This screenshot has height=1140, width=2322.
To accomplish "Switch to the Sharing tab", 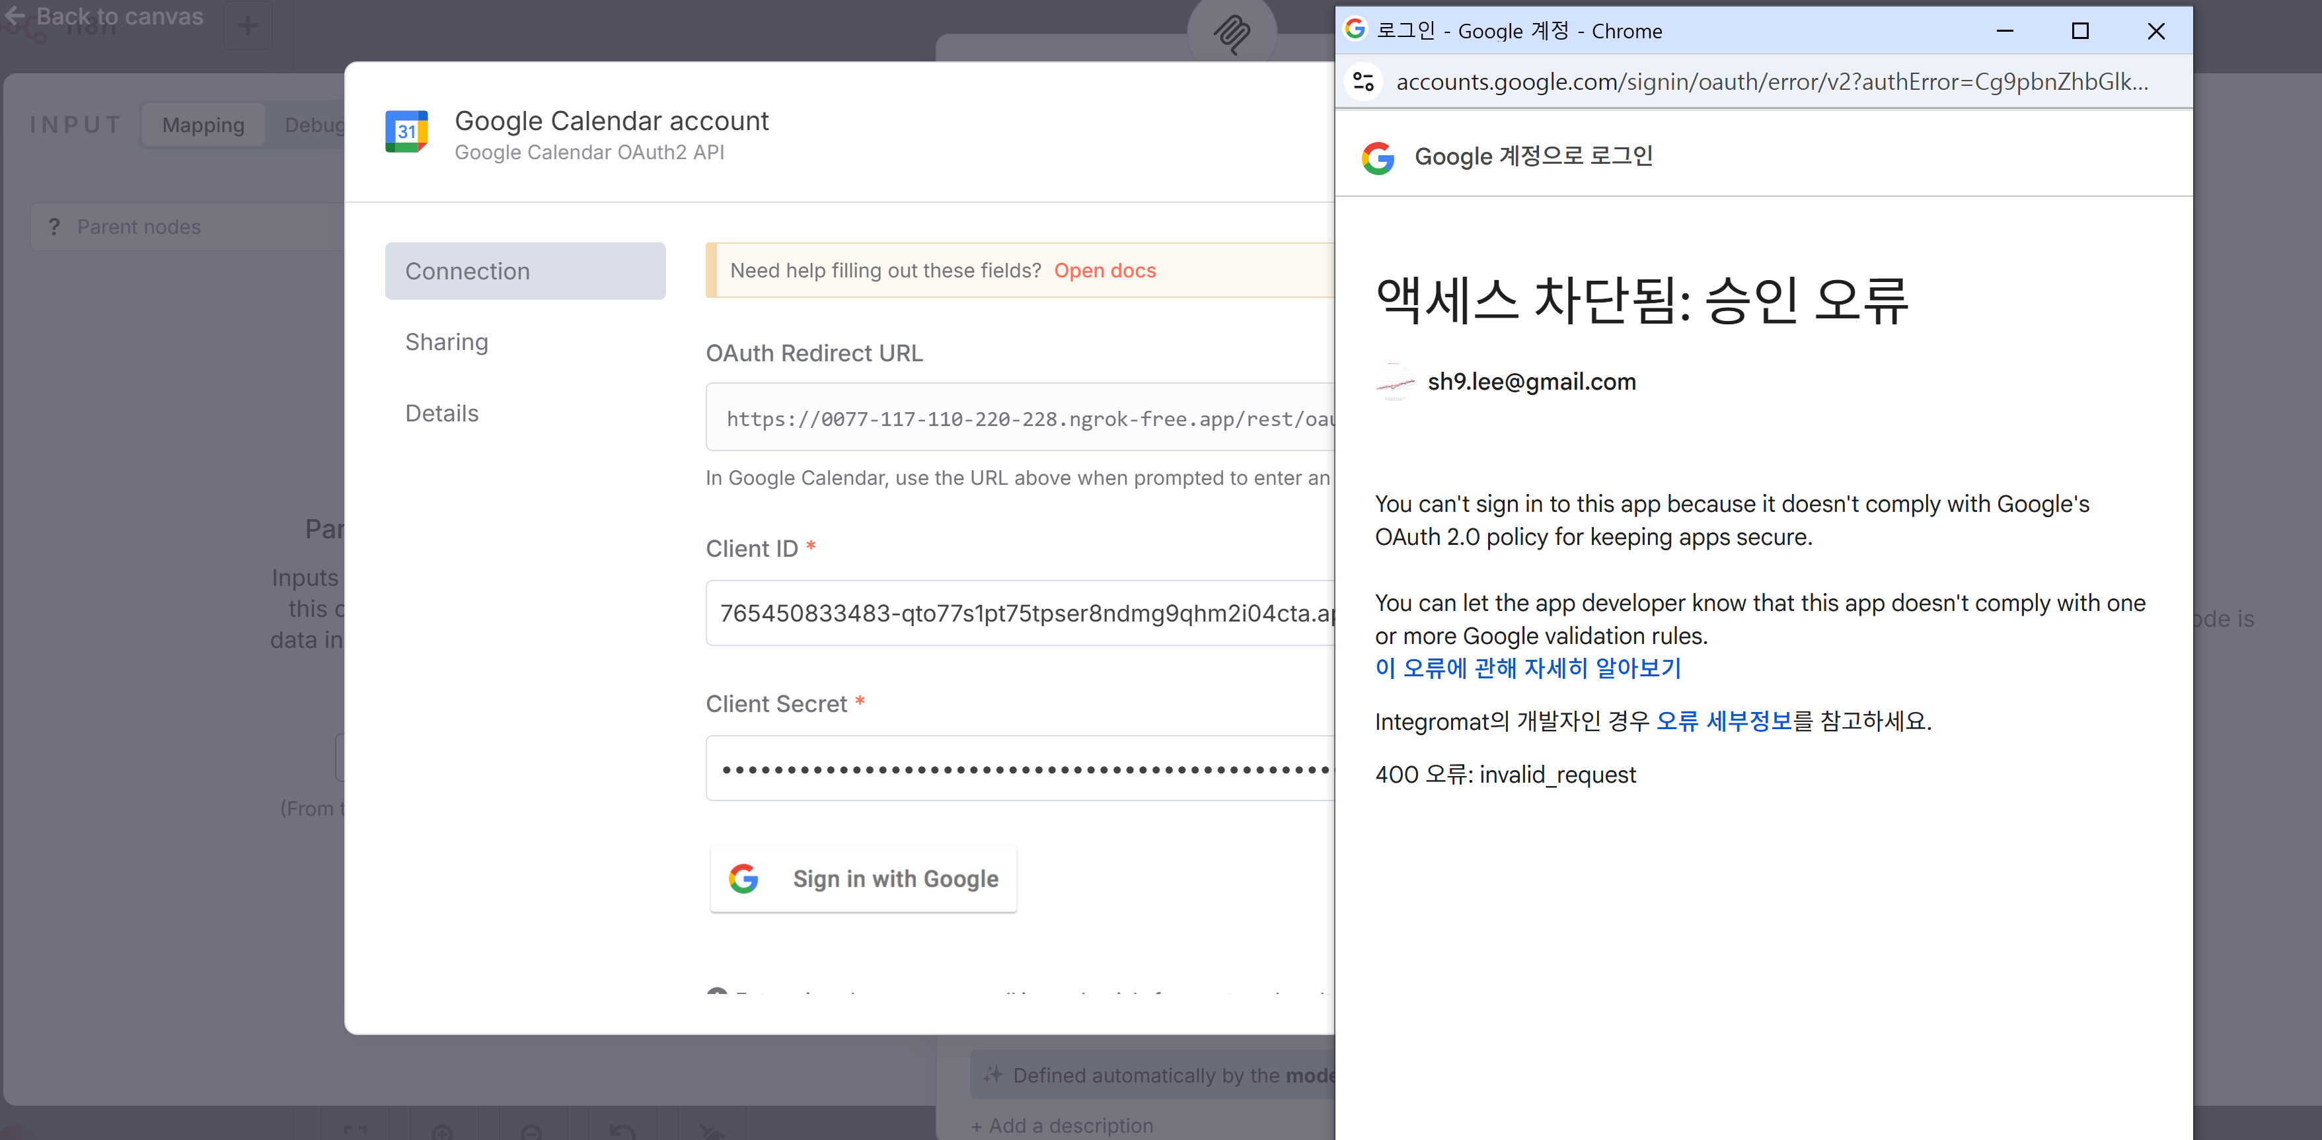I will [x=446, y=342].
